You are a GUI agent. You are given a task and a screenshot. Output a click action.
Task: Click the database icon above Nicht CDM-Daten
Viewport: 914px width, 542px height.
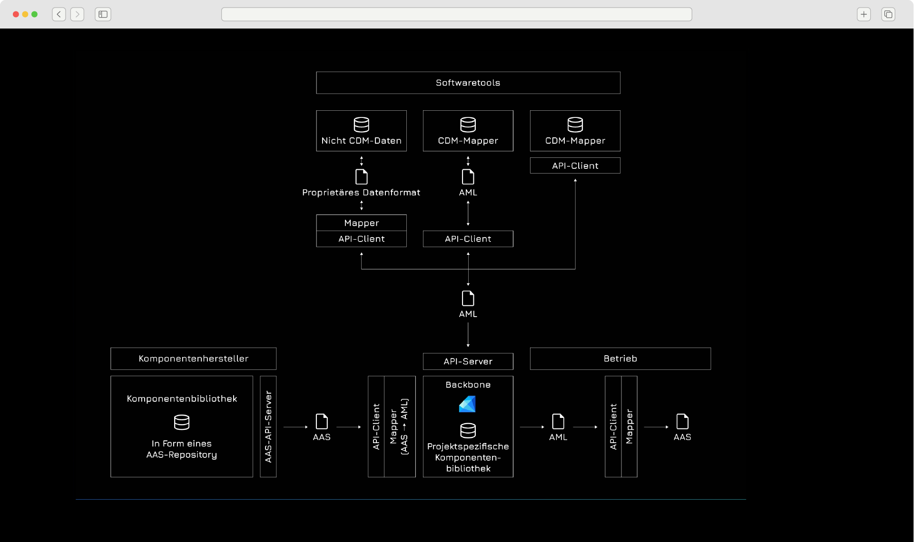(361, 125)
